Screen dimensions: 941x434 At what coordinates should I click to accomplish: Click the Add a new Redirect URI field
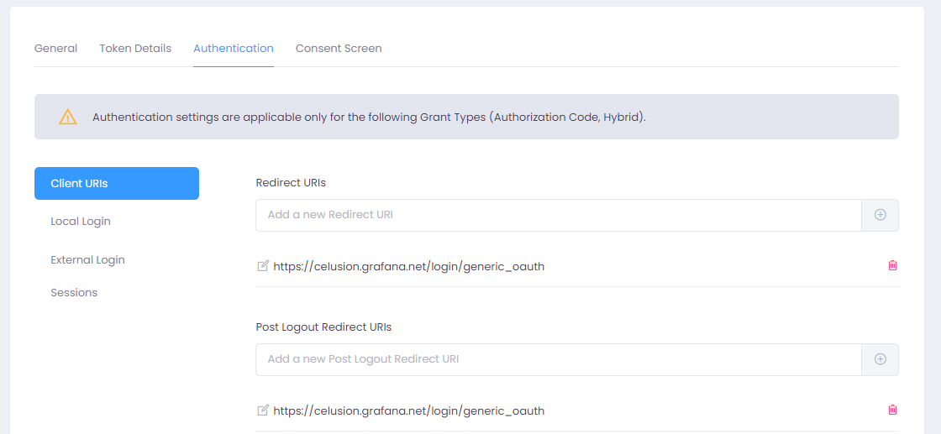click(x=559, y=215)
